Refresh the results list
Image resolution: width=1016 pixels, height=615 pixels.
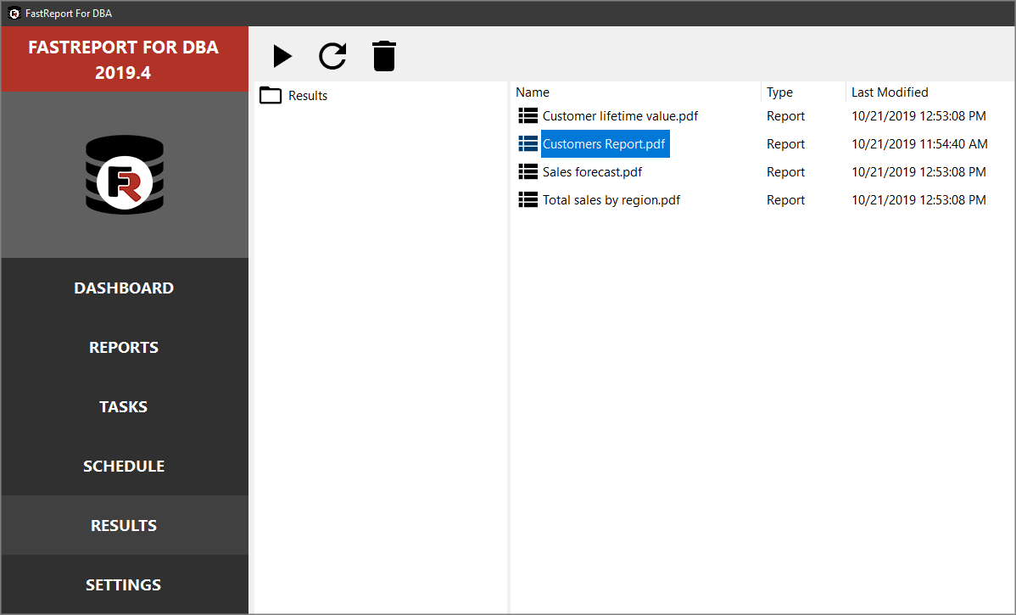click(x=332, y=56)
